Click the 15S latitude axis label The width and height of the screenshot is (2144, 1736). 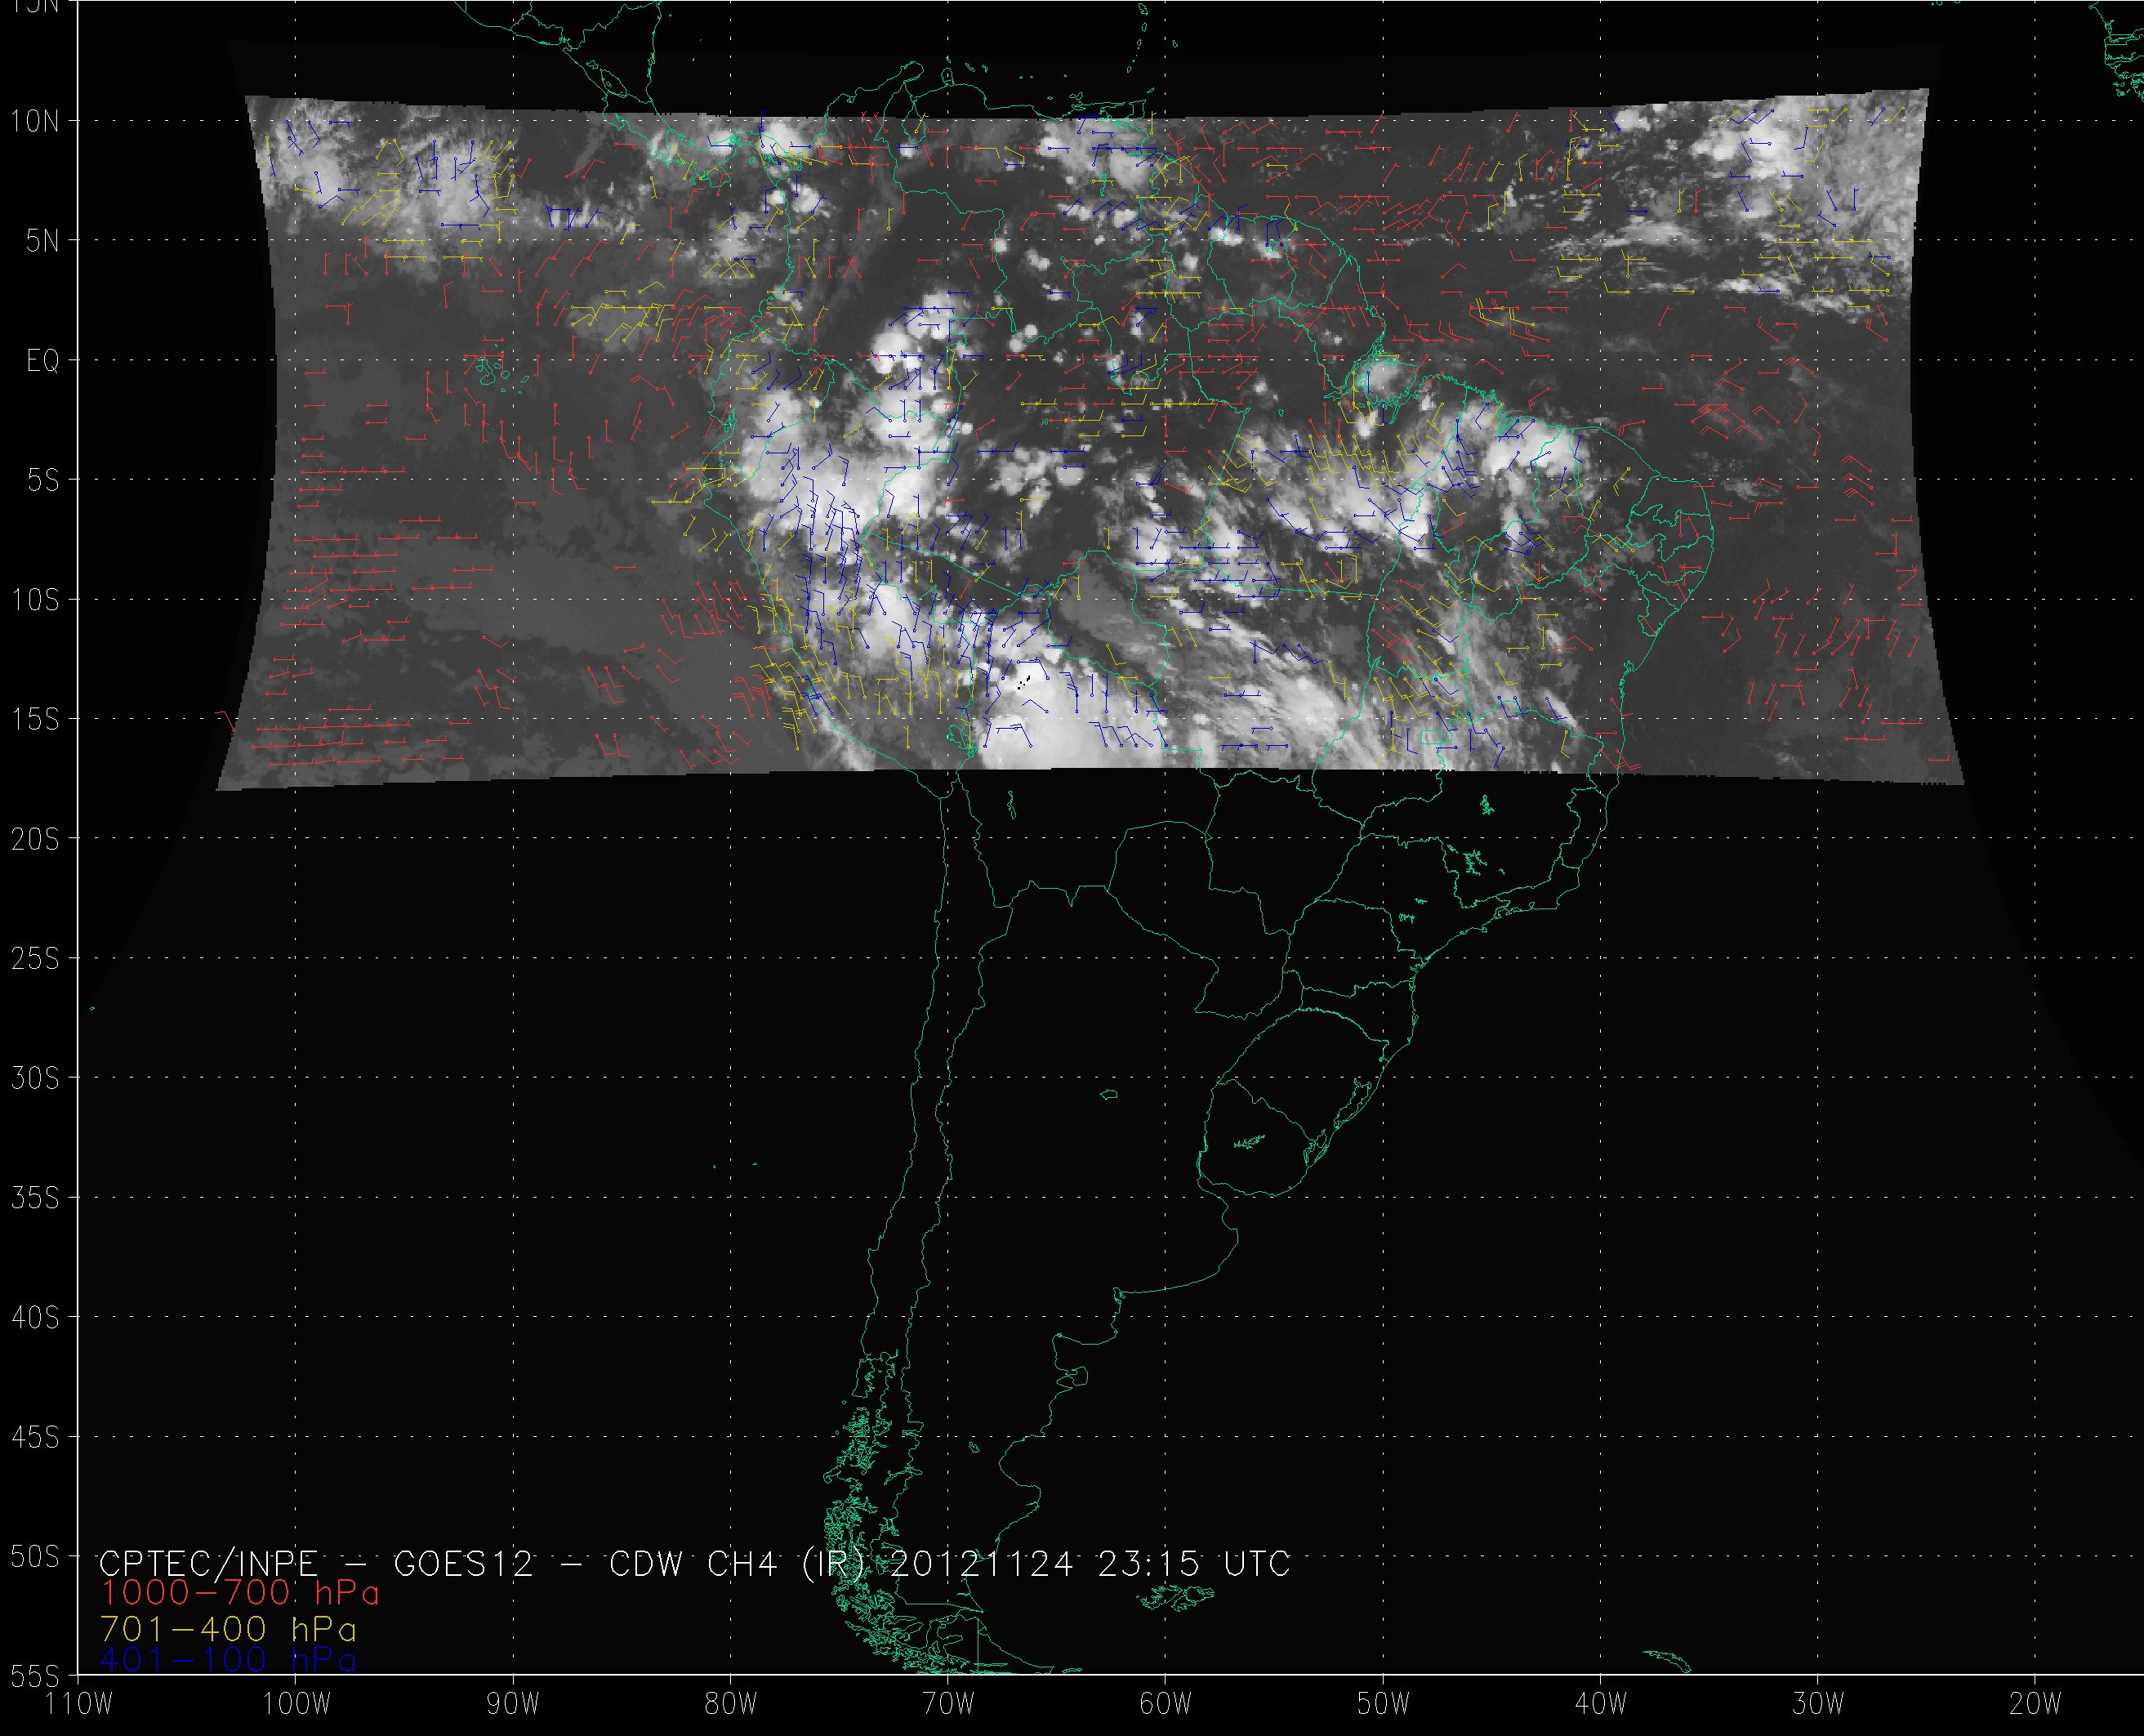pyautogui.click(x=35, y=720)
